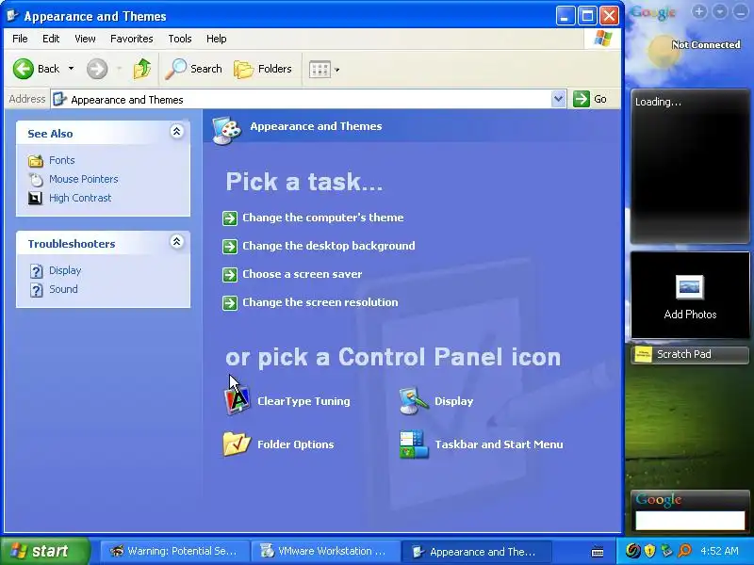Open the Sound troubleshooter link
Screen dimensions: 754x565
63,289
